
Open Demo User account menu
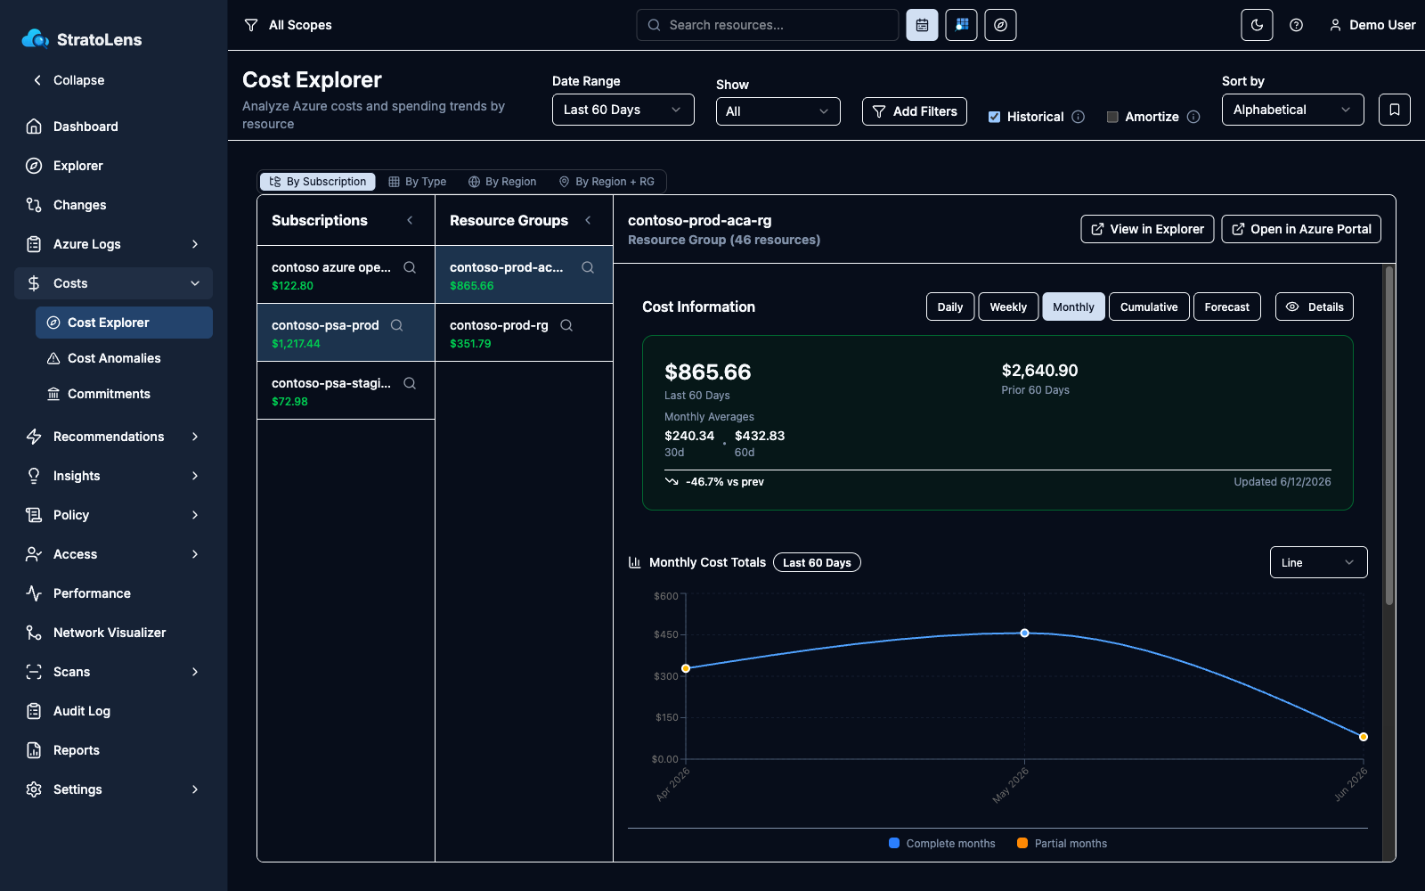tap(1372, 25)
